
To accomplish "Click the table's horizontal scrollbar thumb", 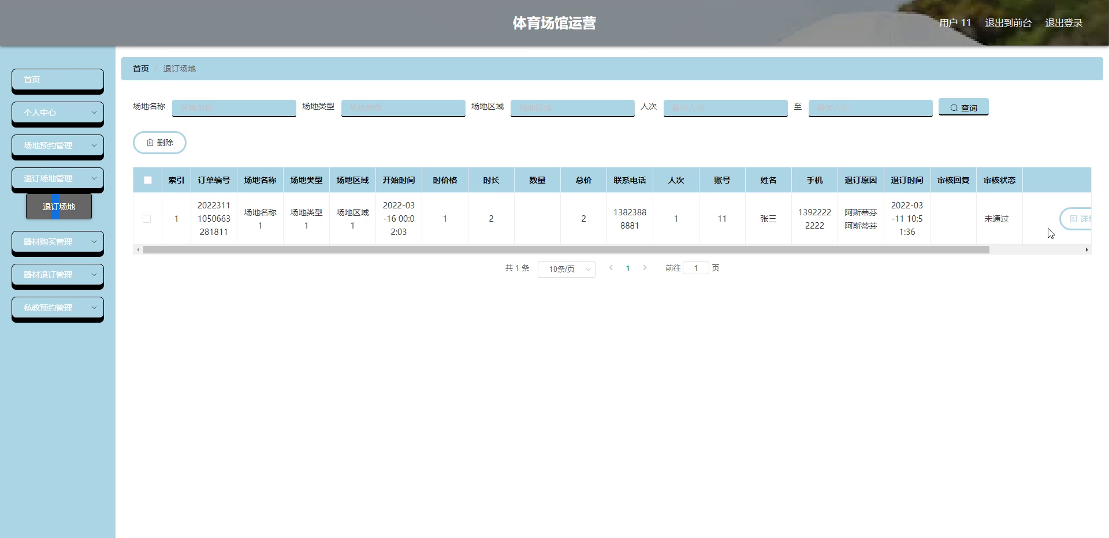I will (x=566, y=250).
